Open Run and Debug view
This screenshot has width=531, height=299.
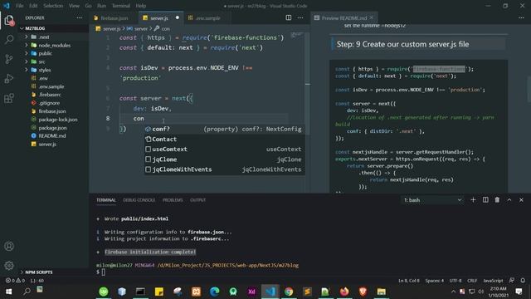(9, 79)
